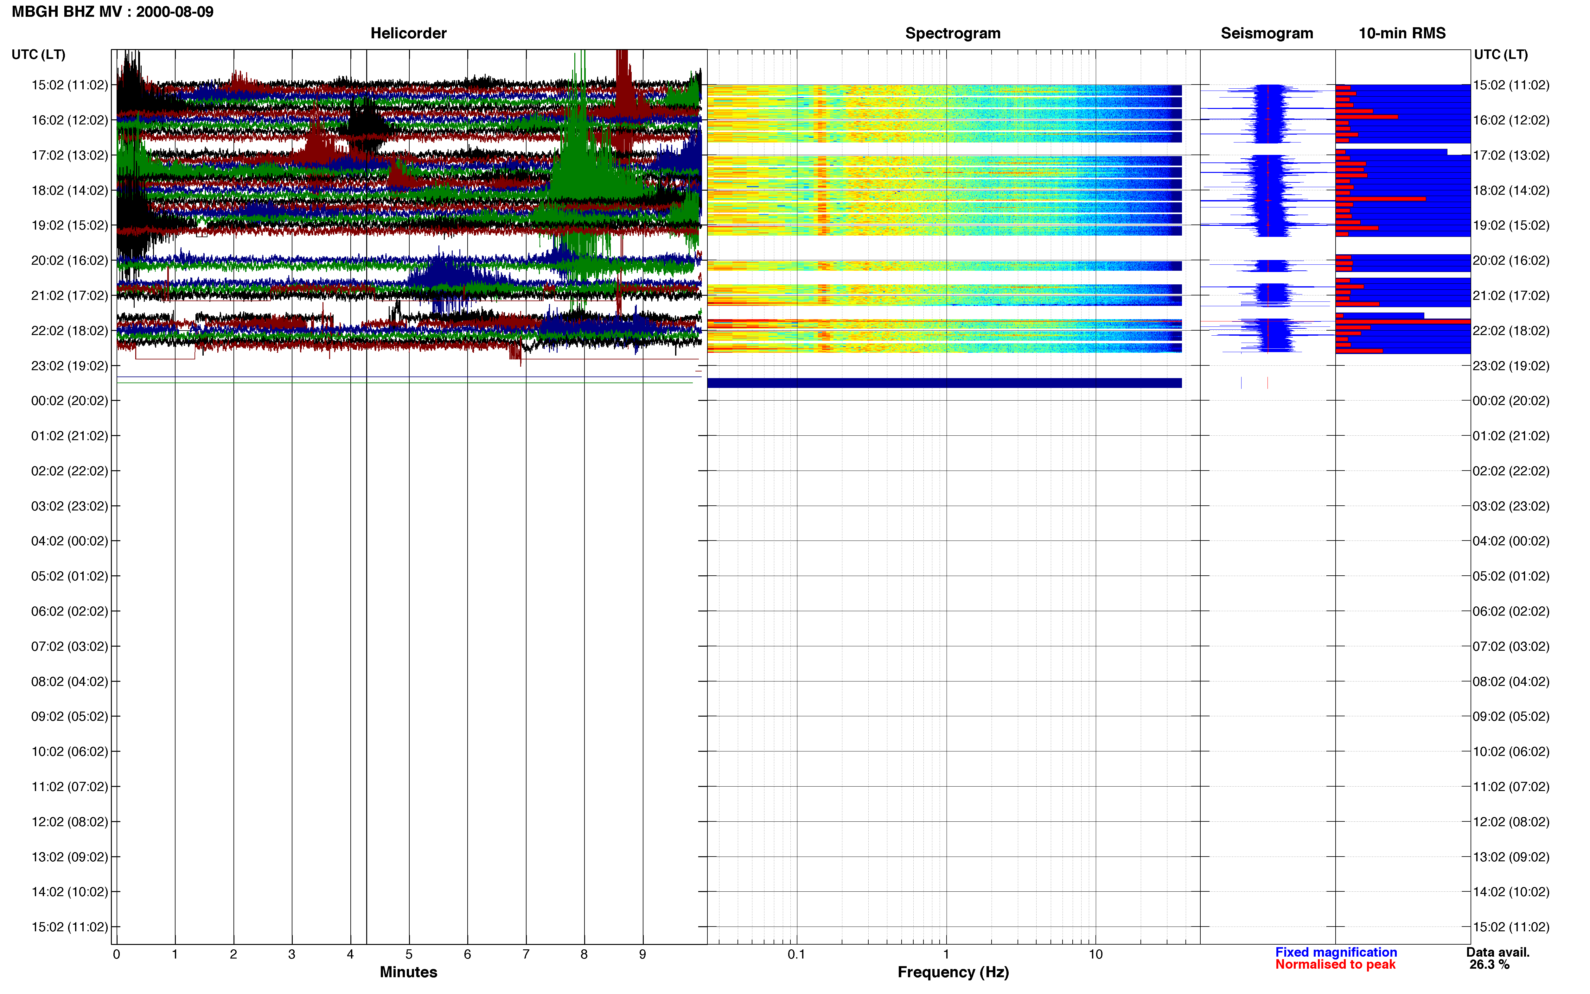
Task: Click left time label 09:02 (05:02)
Action: pyautogui.click(x=70, y=717)
